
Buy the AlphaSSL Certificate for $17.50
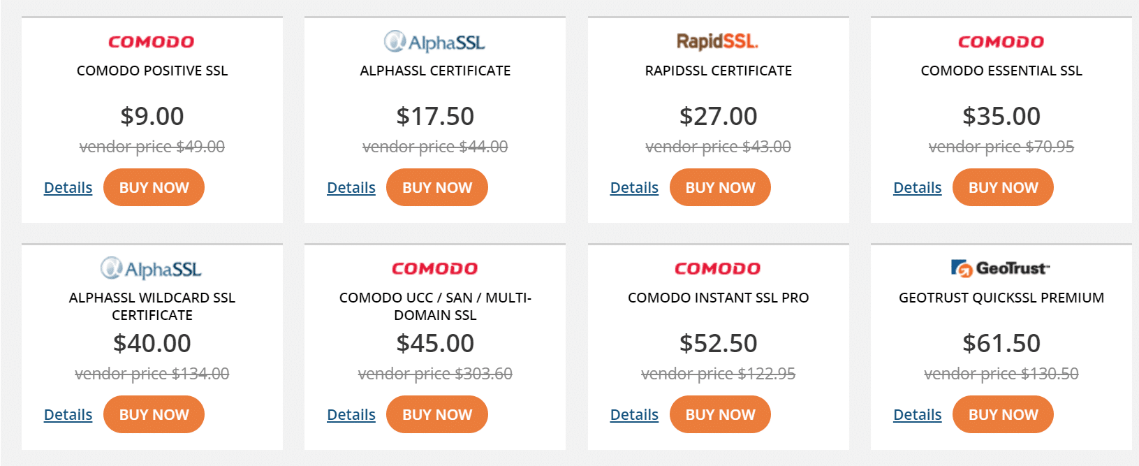pyautogui.click(x=437, y=187)
